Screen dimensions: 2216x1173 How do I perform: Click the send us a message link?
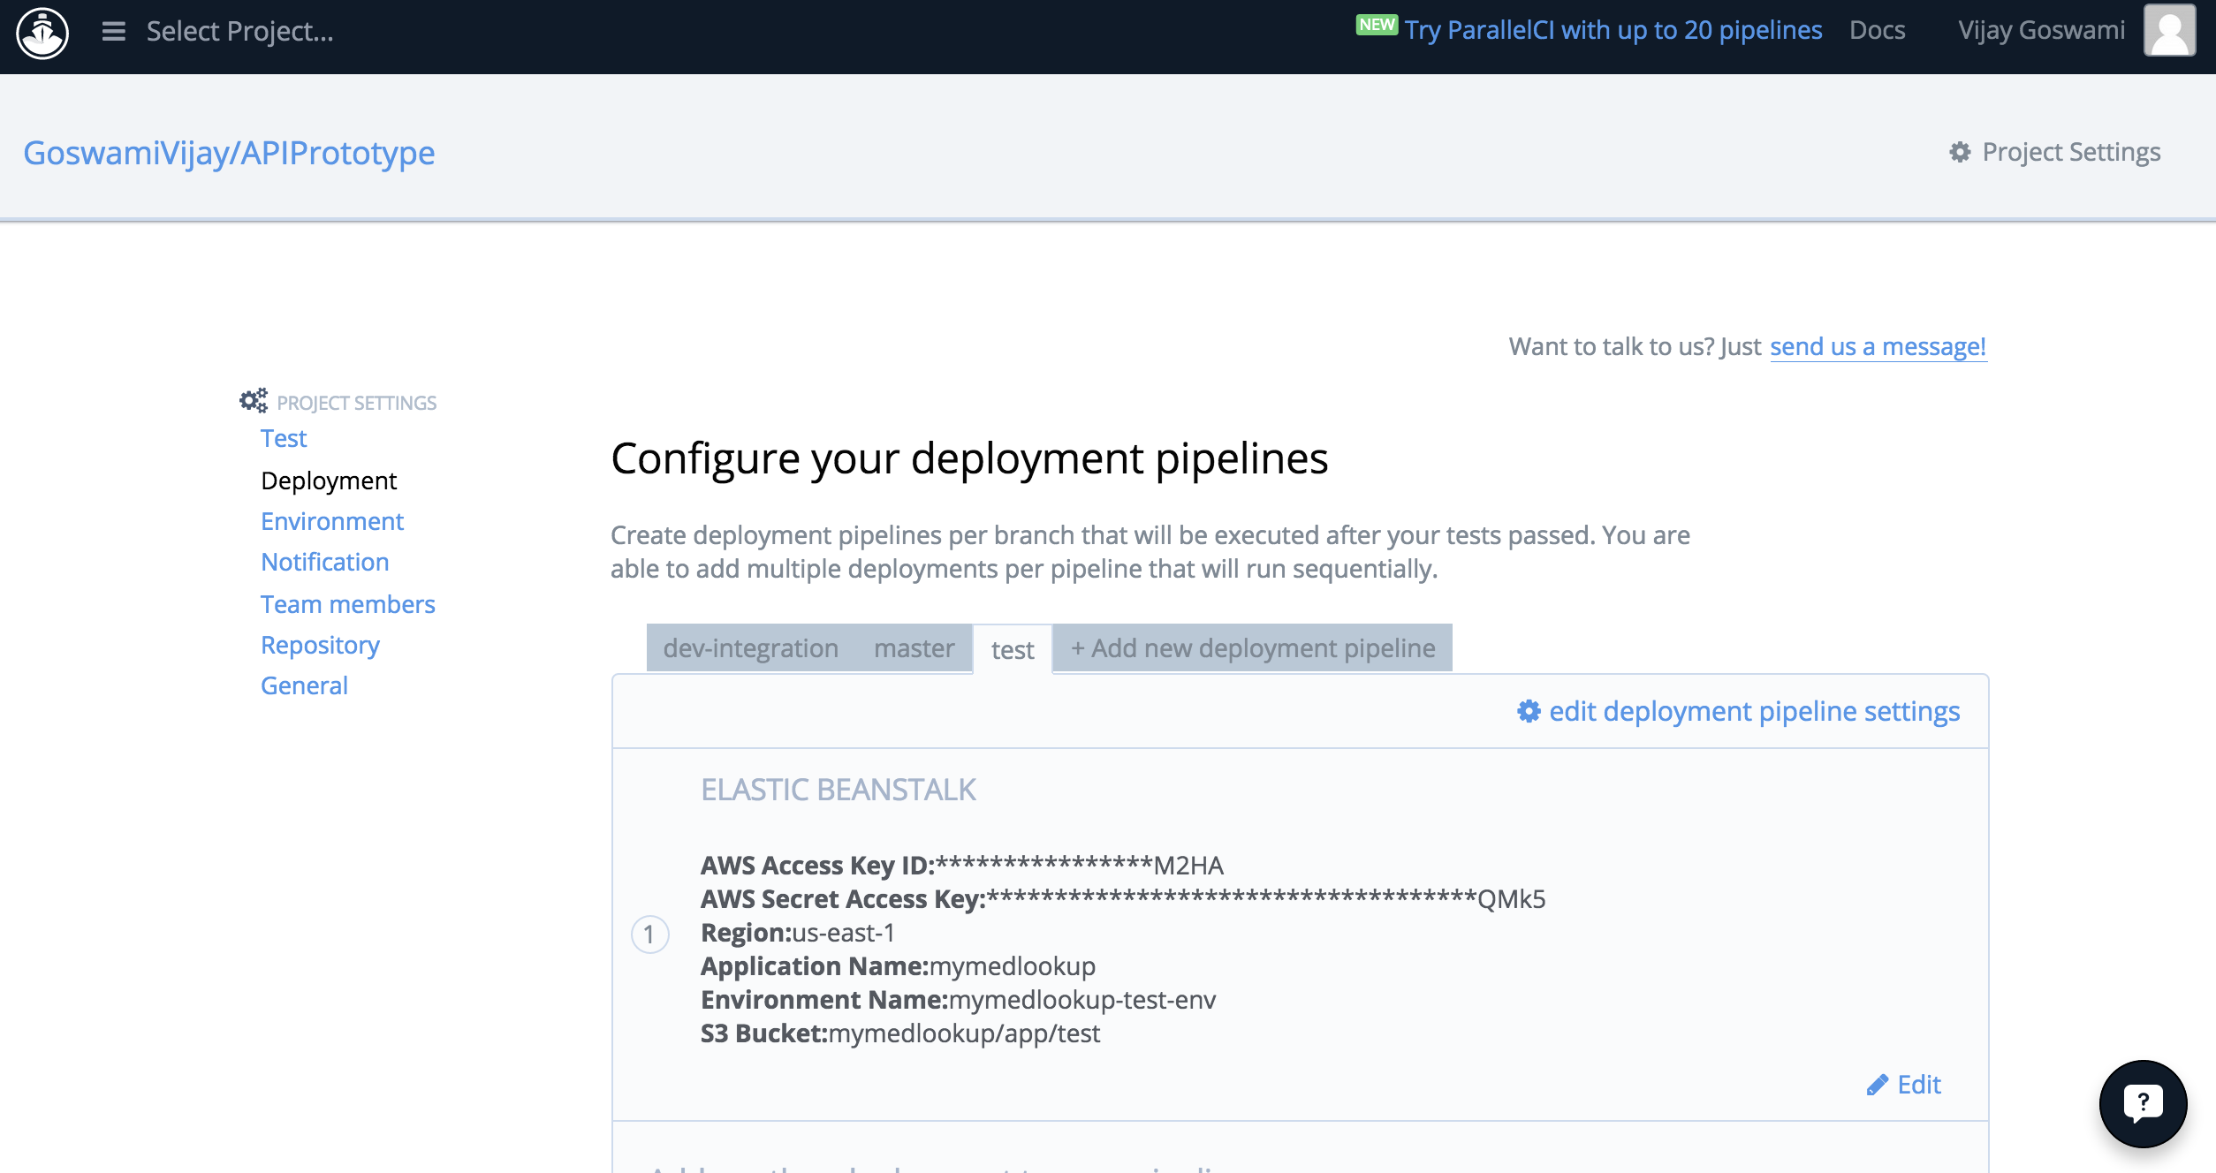1878,345
